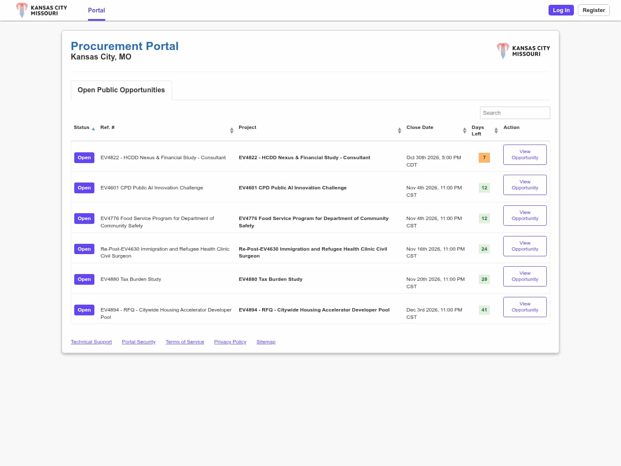View Opportunity for Re-Post-EV4630 Refugee Health Clinic
Screen dimensions: 621x466
pyautogui.click(x=525, y=246)
